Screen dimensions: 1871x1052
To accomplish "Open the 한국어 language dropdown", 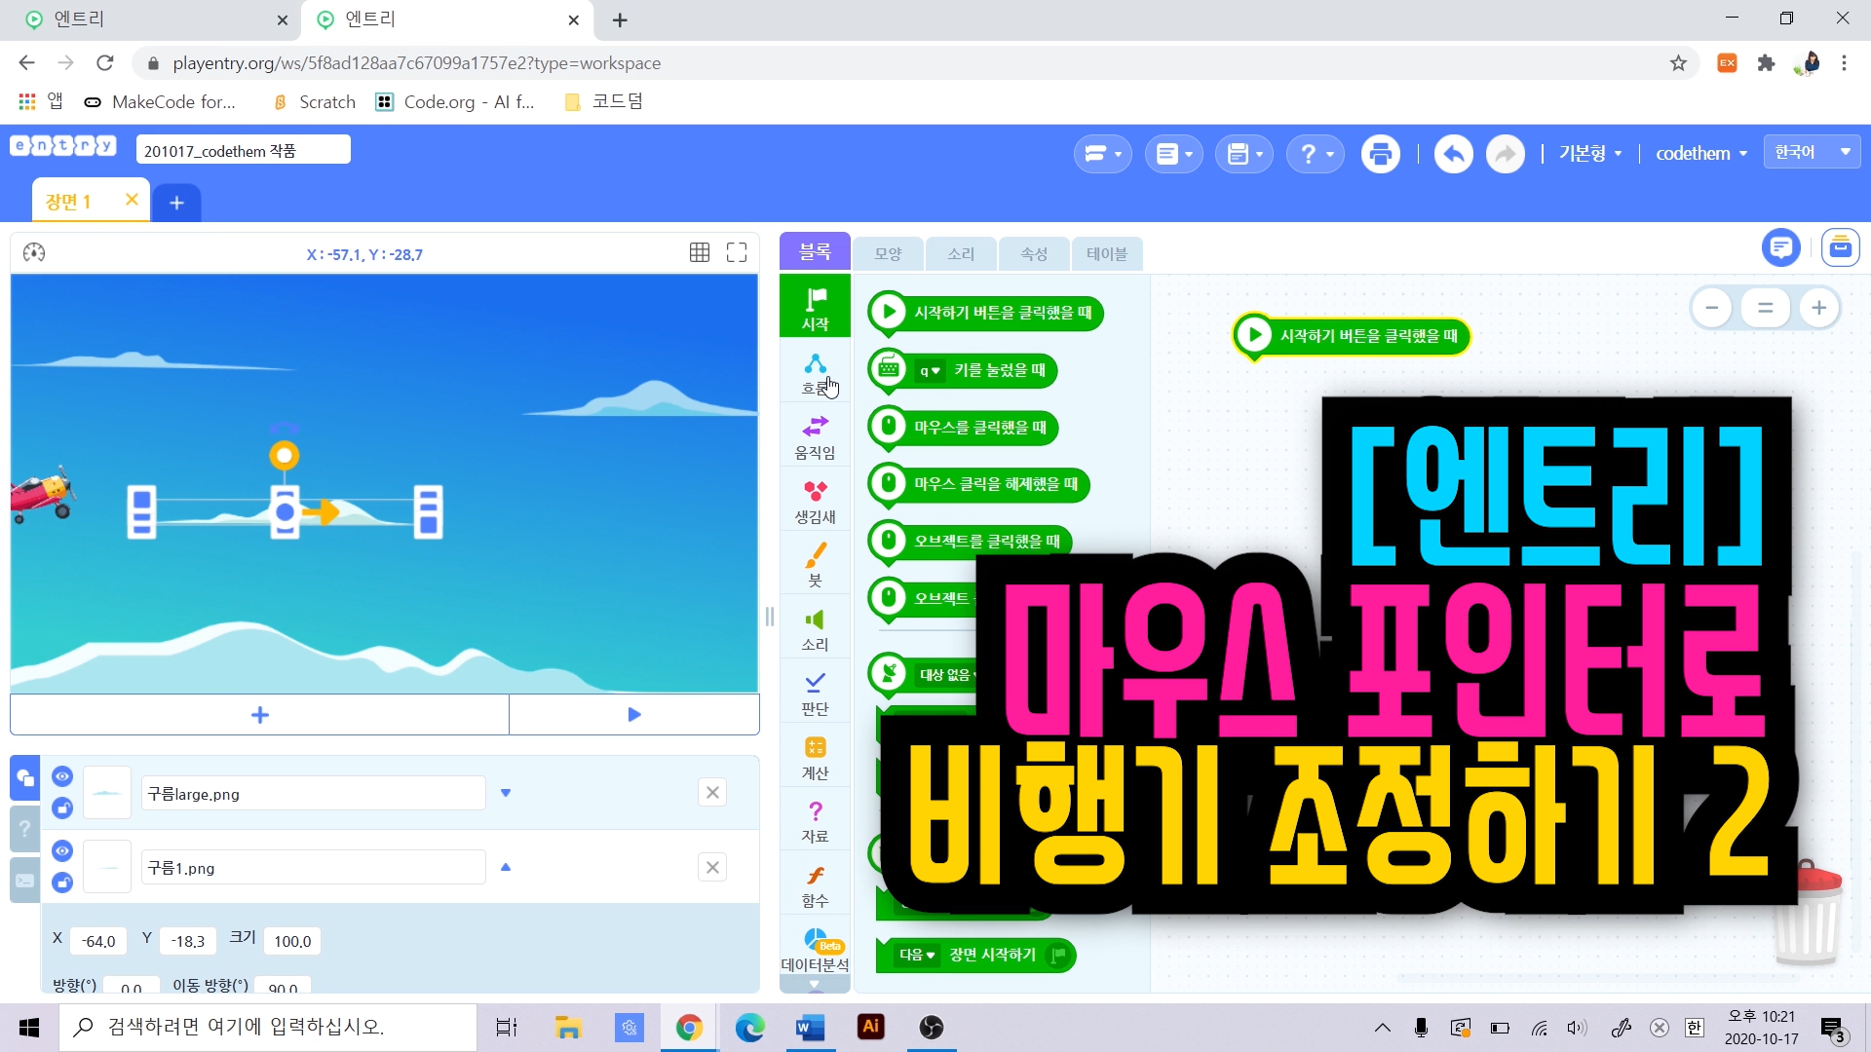I will point(1812,152).
